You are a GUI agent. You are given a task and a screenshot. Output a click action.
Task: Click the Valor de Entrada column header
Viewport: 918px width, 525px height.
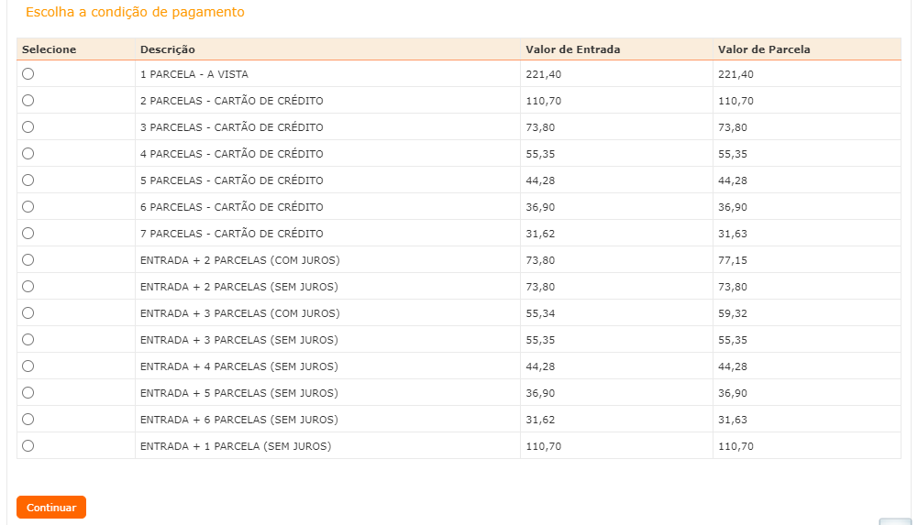click(x=572, y=49)
